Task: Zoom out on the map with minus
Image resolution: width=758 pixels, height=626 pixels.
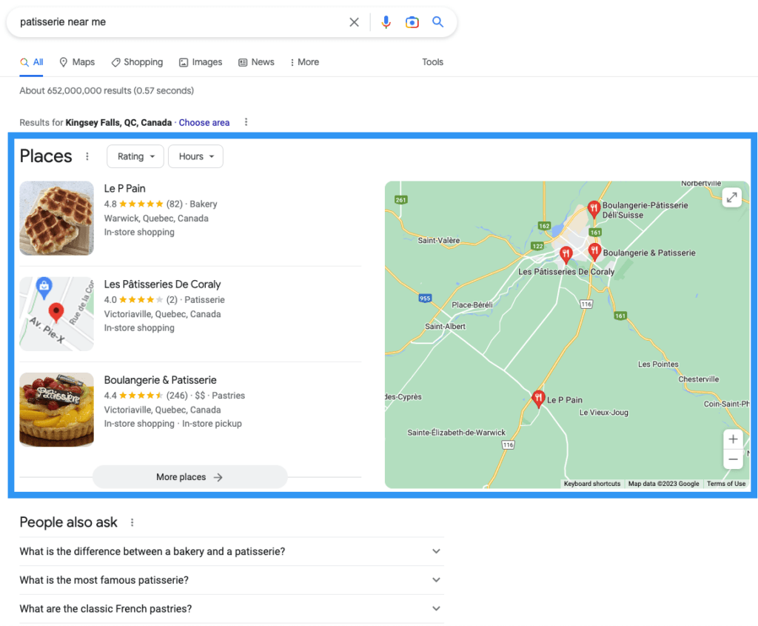Action: 733,459
